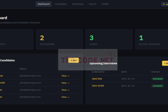View sara@example.com candidate details
The image size is (168, 112).
[65, 90]
